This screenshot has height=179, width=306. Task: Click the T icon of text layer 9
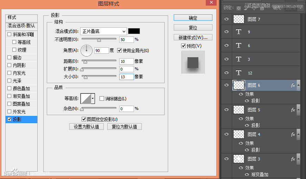click(238, 32)
